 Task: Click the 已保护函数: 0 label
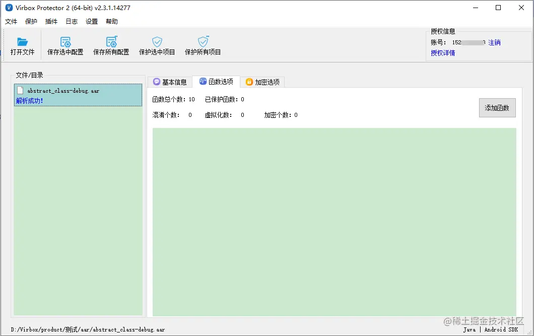coord(224,99)
